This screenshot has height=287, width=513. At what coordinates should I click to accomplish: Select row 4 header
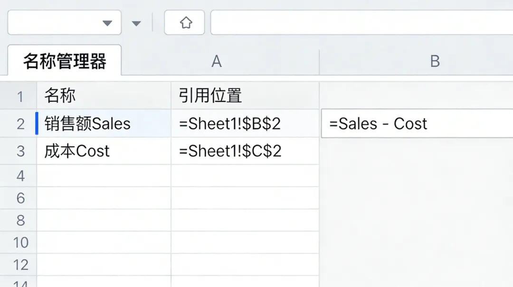pos(20,176)
